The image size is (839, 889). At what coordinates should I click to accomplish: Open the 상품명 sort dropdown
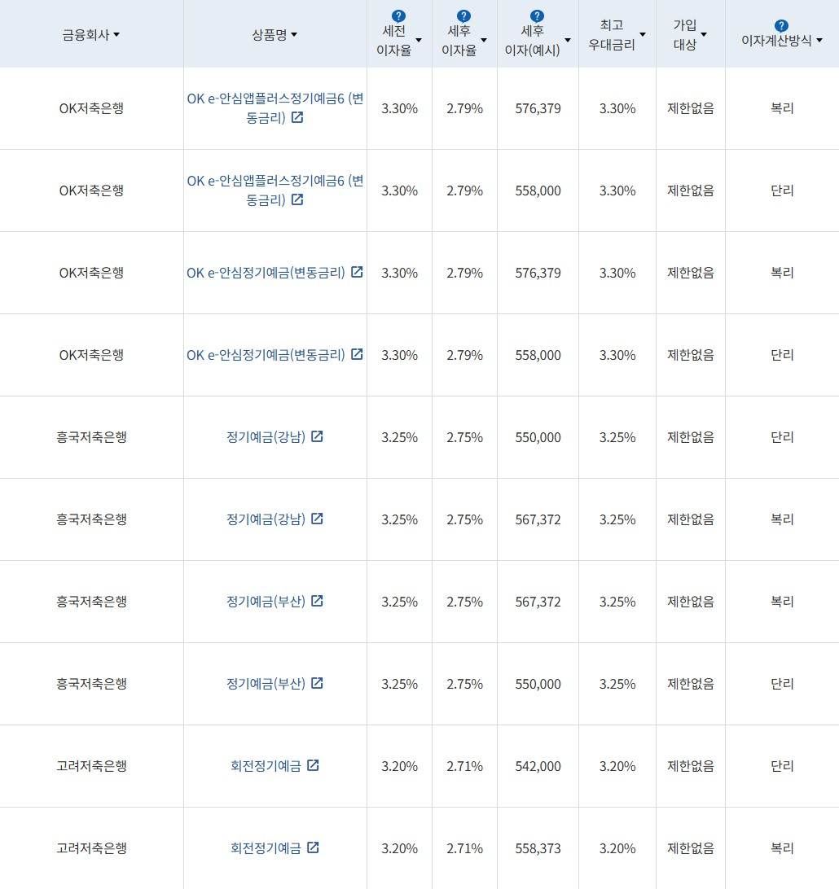tap(294, 34)
